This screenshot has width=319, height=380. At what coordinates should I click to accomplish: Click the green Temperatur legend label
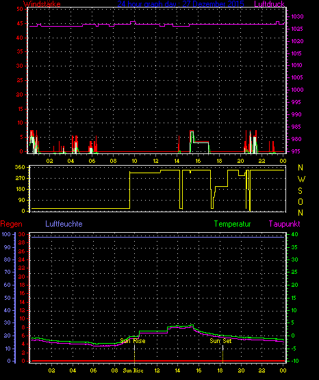coord(232,224)
